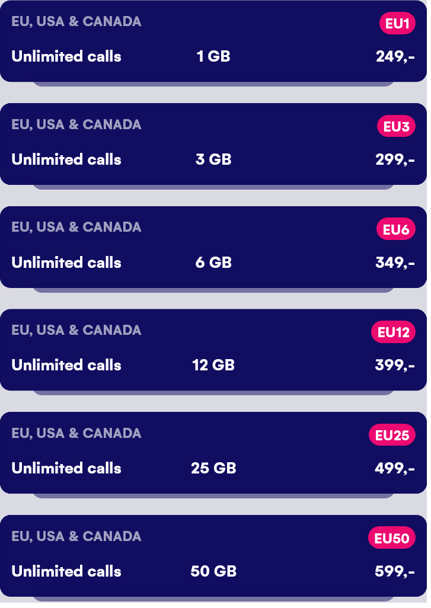
Task: Select the EU3 plan badge
Action: tap(395, 126)
